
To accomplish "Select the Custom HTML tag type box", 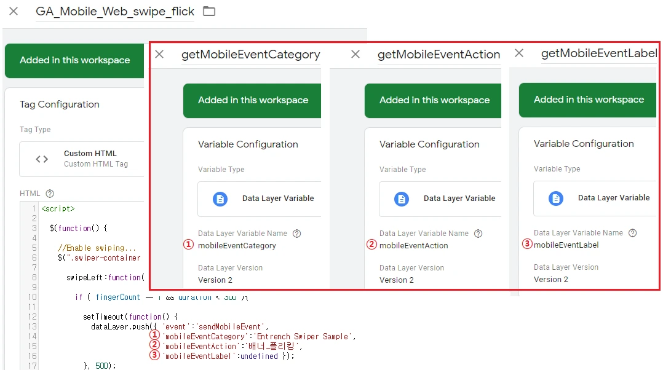I will tap(82, 159).
